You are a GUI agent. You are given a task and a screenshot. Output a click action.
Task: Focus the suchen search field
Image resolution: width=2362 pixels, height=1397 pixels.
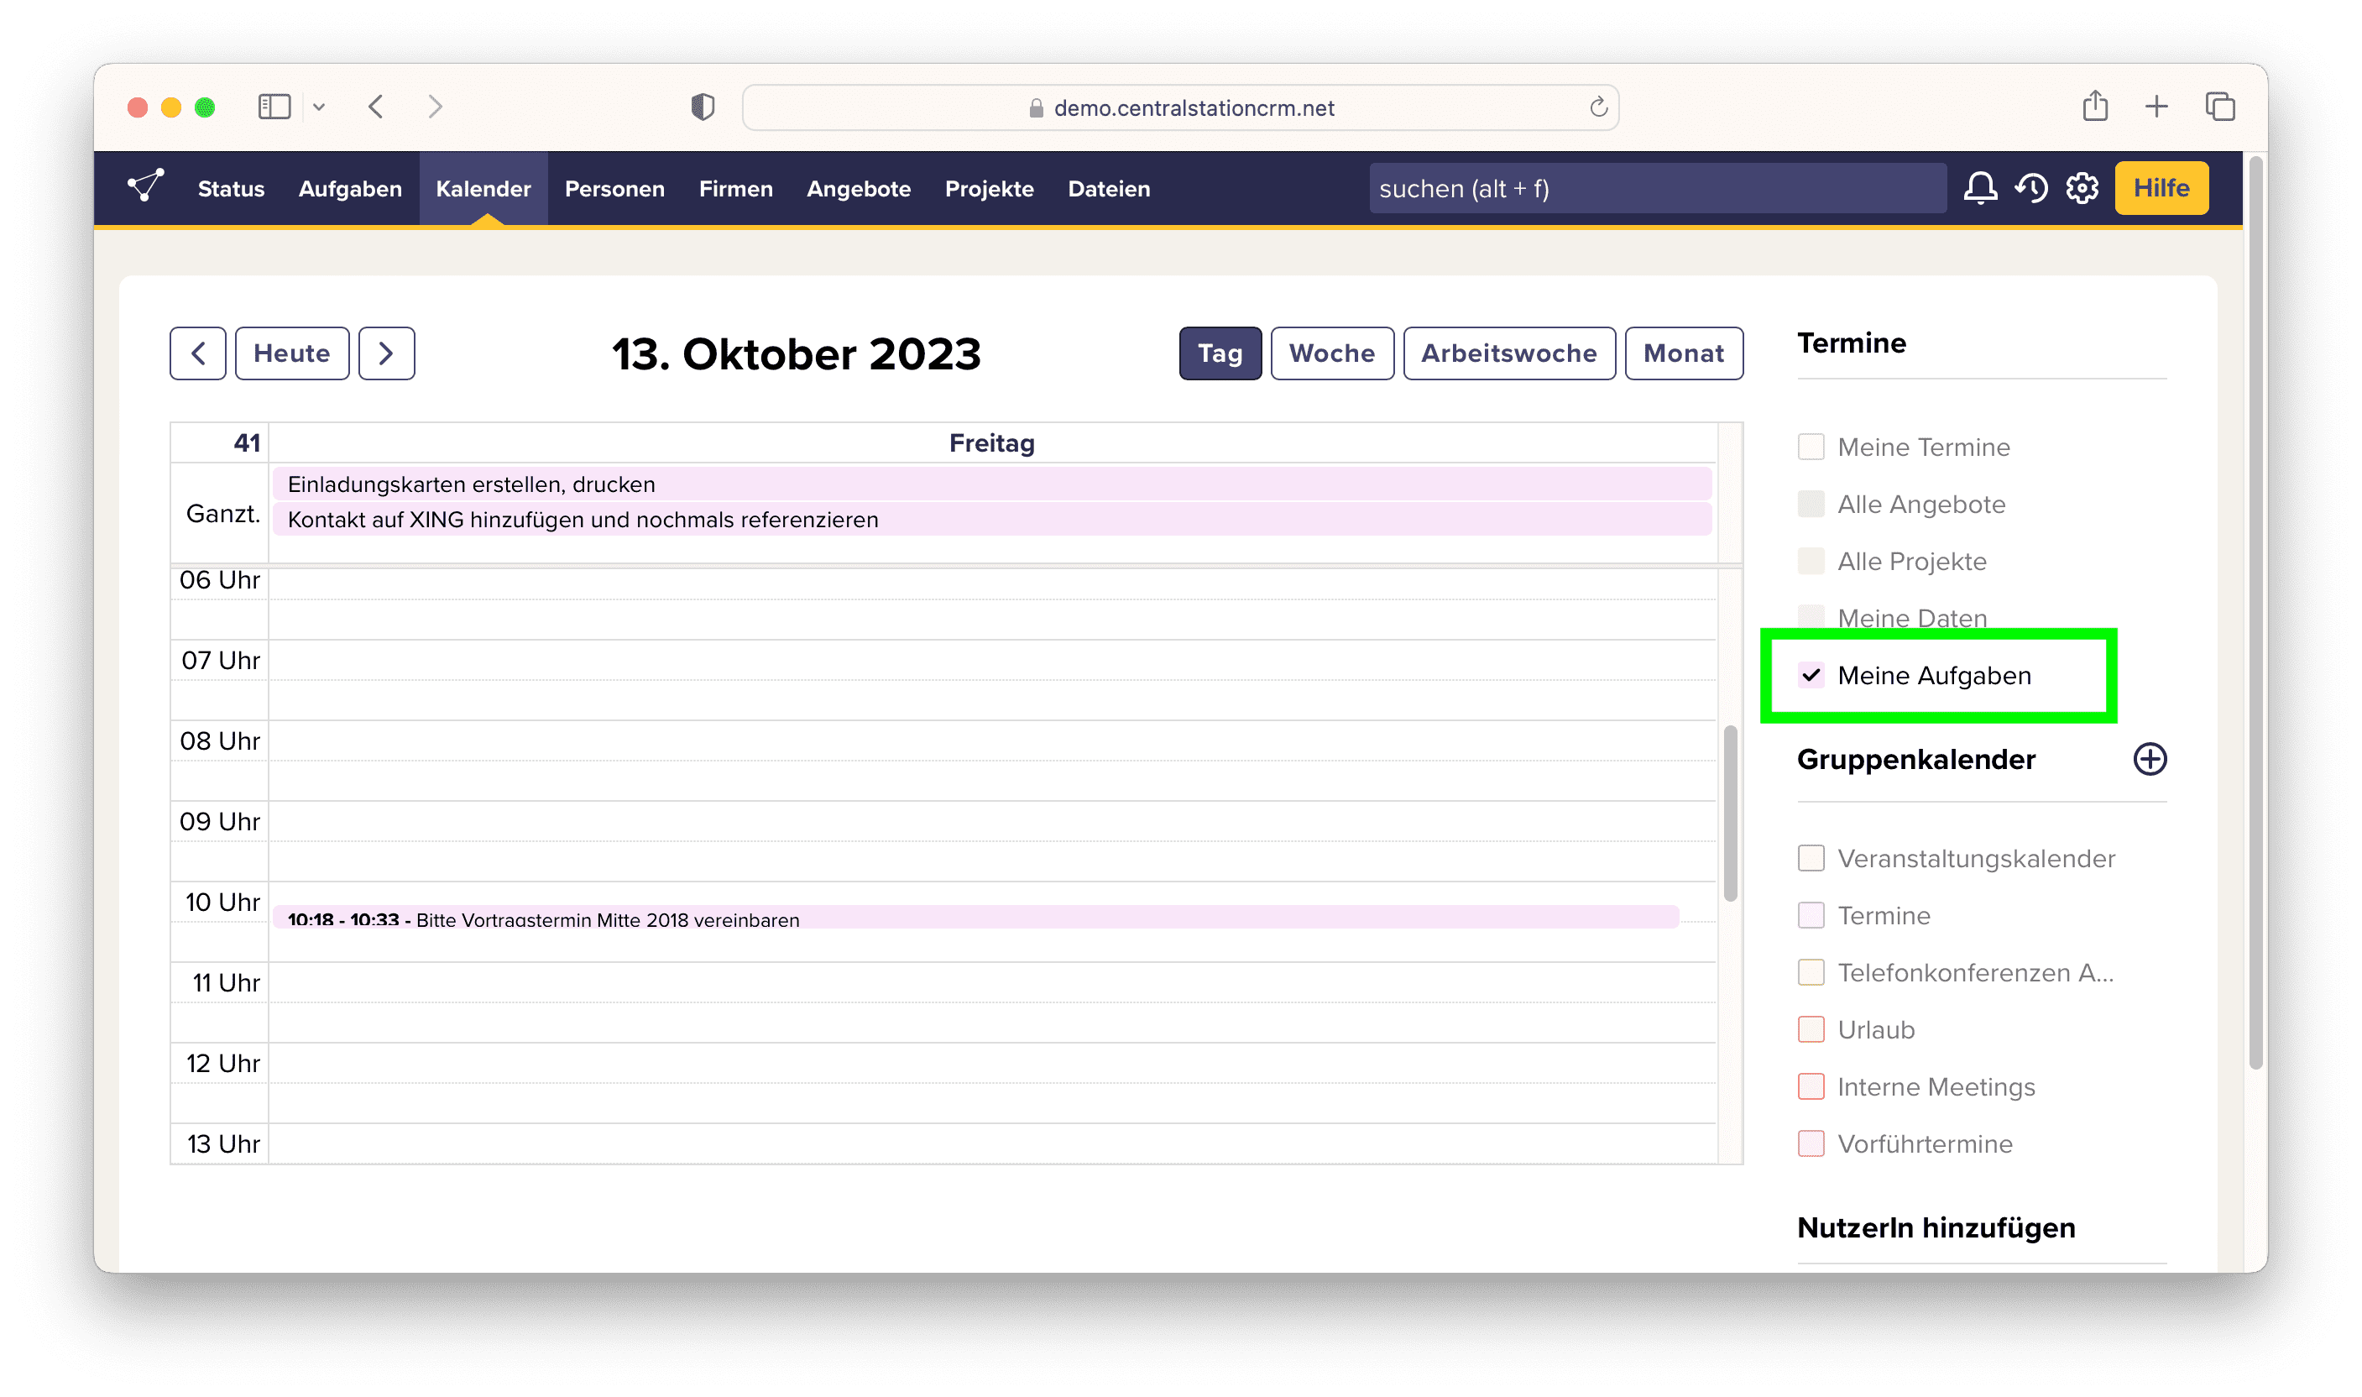click(1656, 188)
